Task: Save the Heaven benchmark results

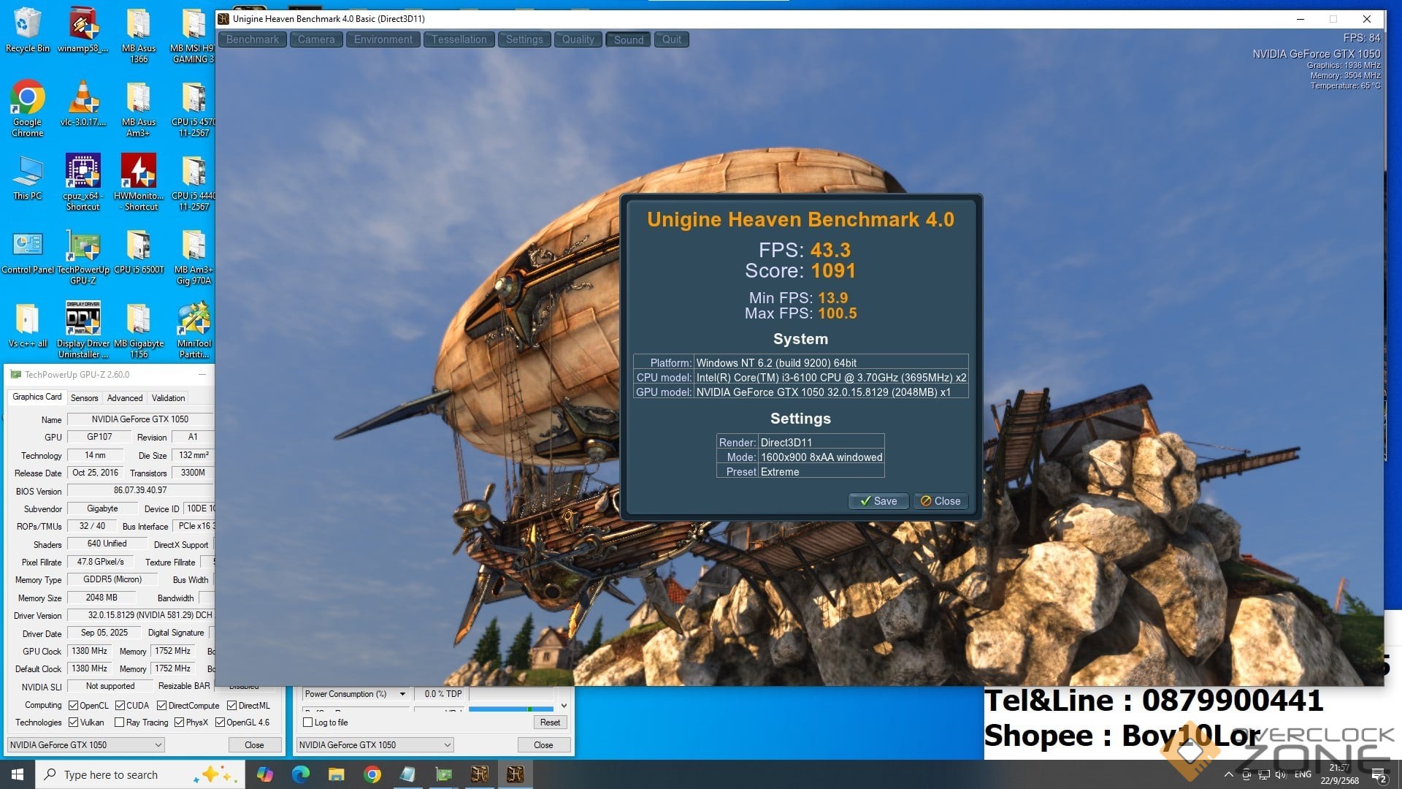Action: (x=878, y=501)
